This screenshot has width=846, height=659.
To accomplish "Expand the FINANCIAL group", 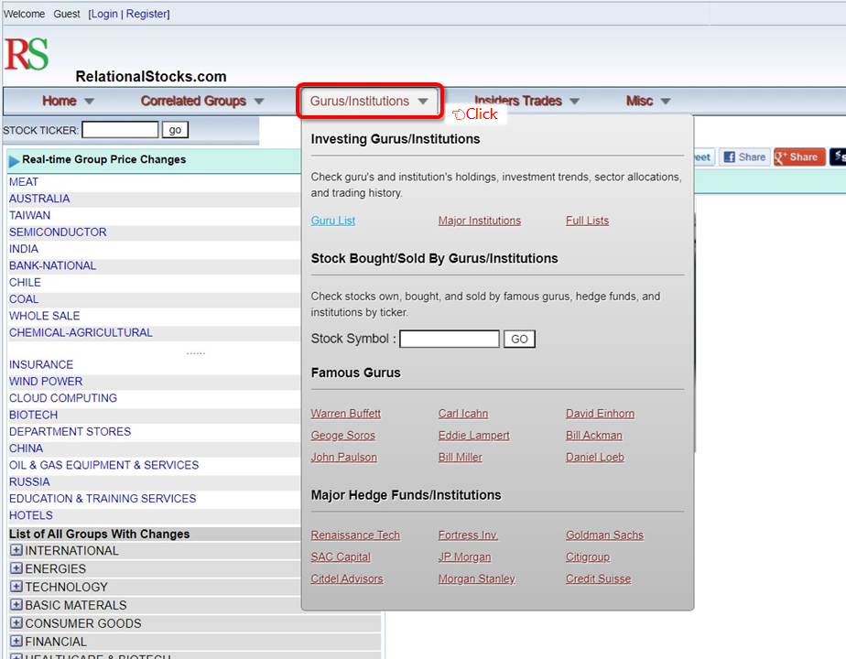I will pos(16,642).
